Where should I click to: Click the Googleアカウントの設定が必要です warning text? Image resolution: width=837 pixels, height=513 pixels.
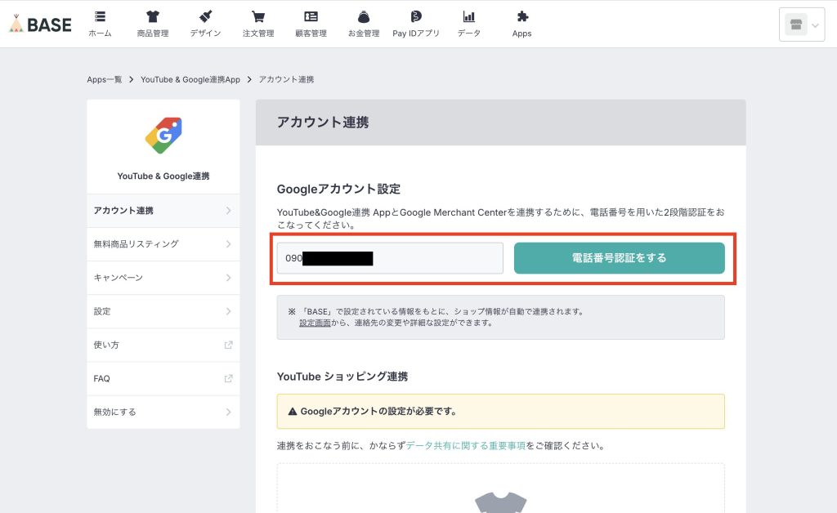(378, 411)
